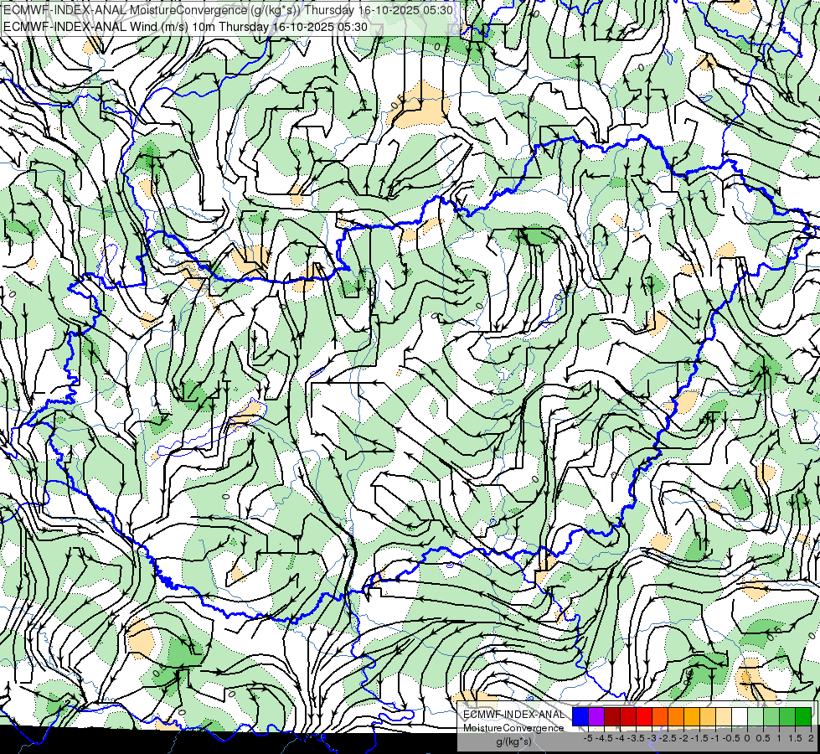Choose the red-orange swatch between -3 and -2.5
Viewport: 820px width, 754px height.
tap(660, 716)
